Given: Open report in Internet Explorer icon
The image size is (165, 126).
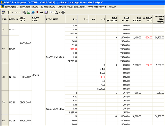Looking at the screenshot, I should (33, 12).
